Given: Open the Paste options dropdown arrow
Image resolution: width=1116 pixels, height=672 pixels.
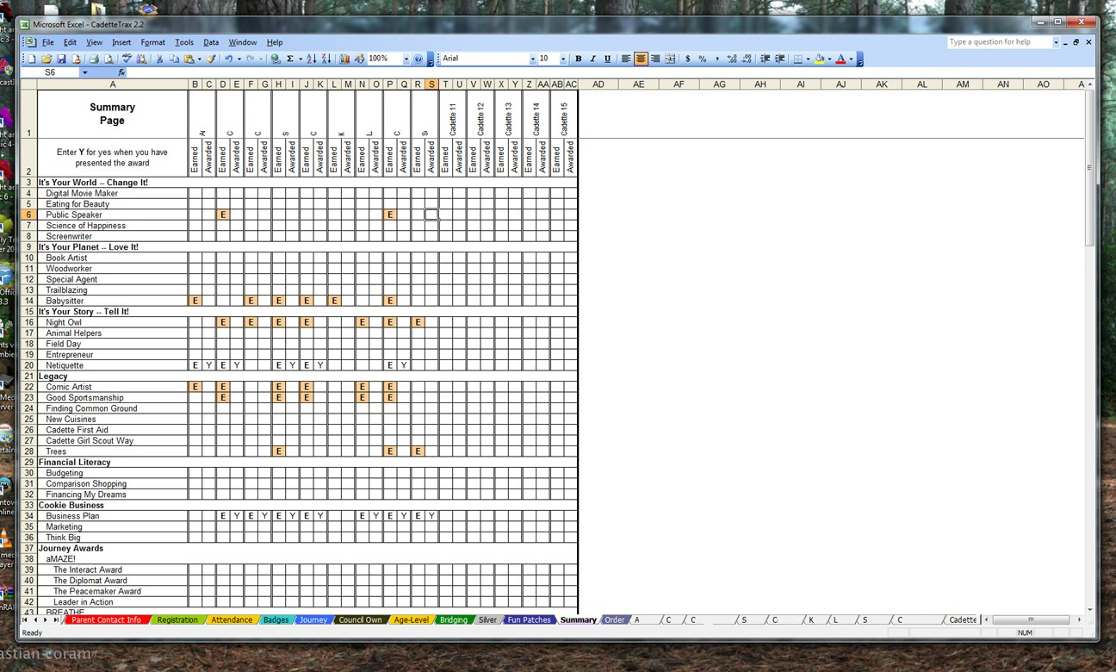Looking at the screenshot, I should click(x=199, y=59).
